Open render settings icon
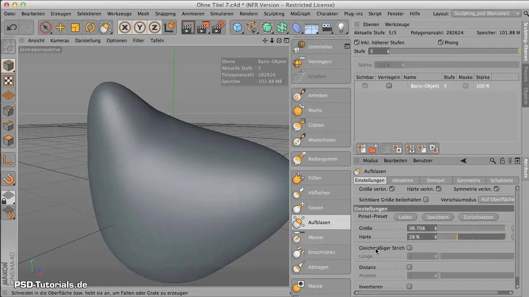Screen dimensions: 529x297 [x=218, y=28]
